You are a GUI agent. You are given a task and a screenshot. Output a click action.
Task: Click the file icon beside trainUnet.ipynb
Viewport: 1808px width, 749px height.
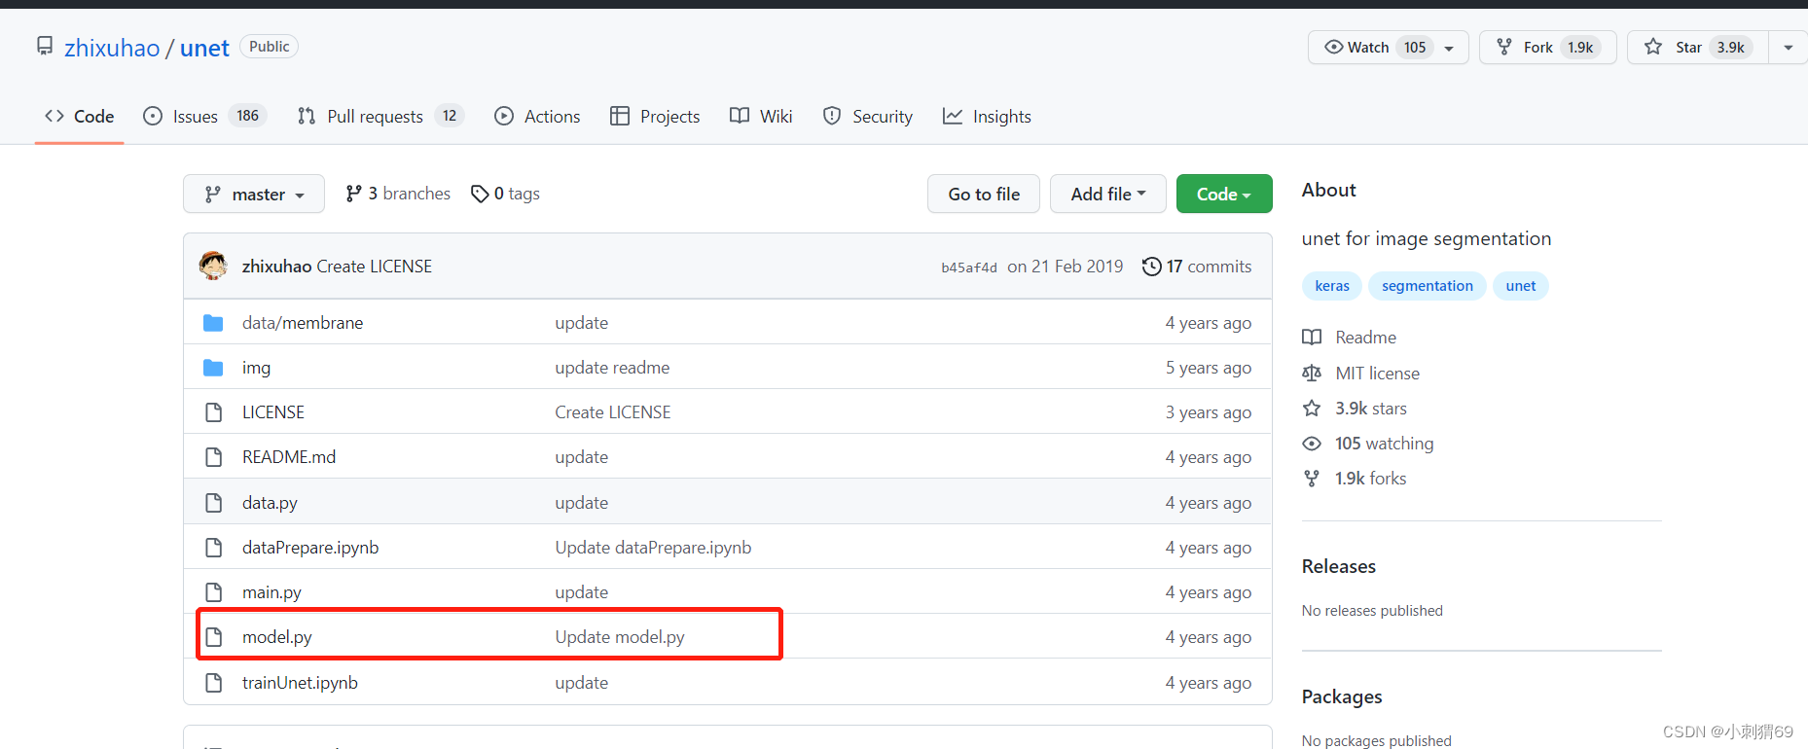point(214,683)
